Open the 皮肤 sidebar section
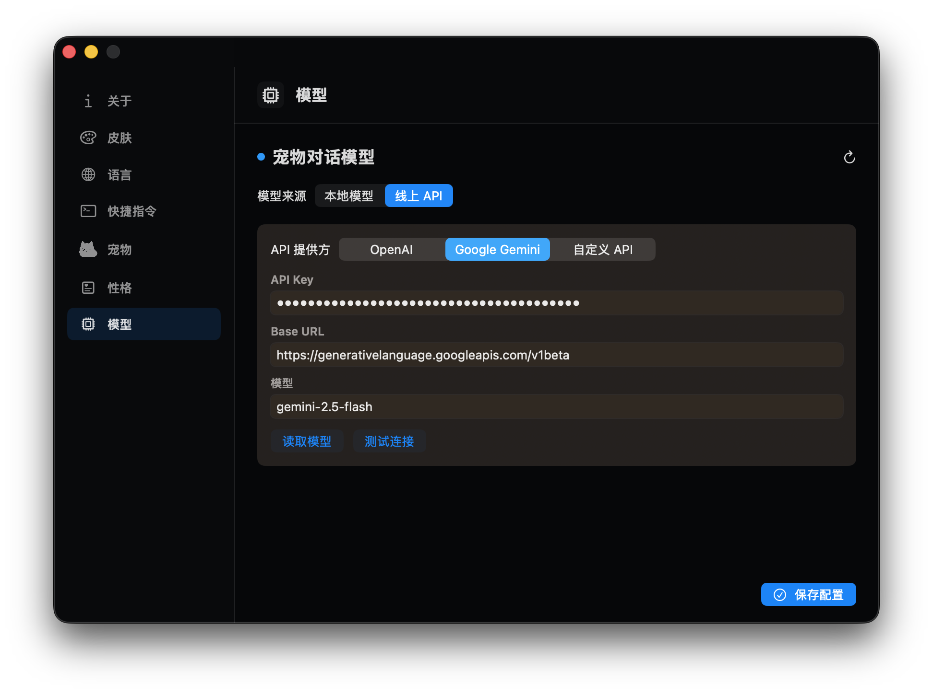Screen dimensions: 933x694 144,138
